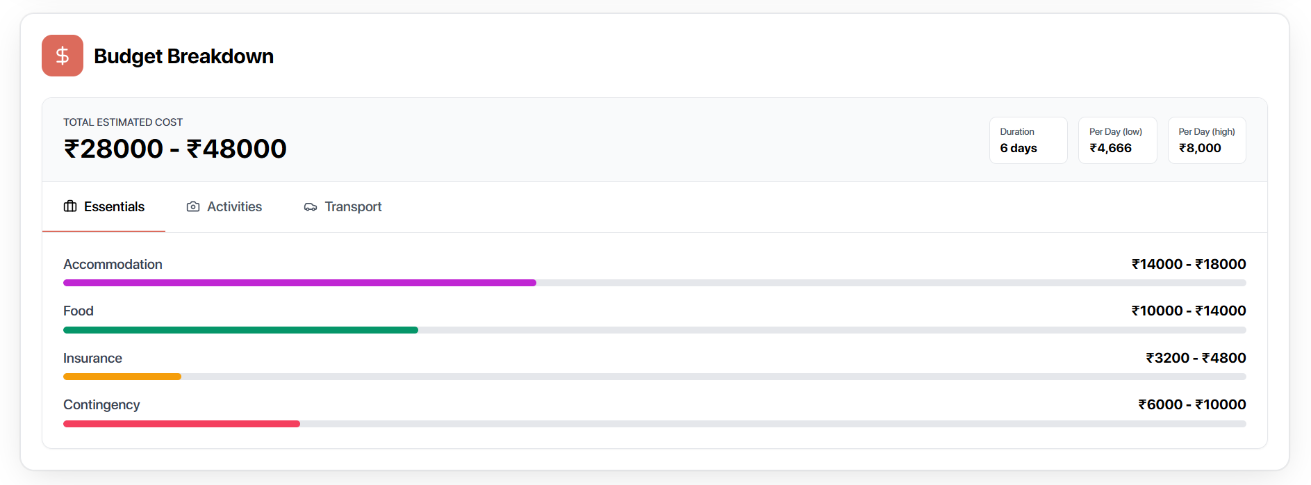Click the orange Insurance progress bar
The width and height of the screenshot is (1311, 485).
tap(122, 377)
